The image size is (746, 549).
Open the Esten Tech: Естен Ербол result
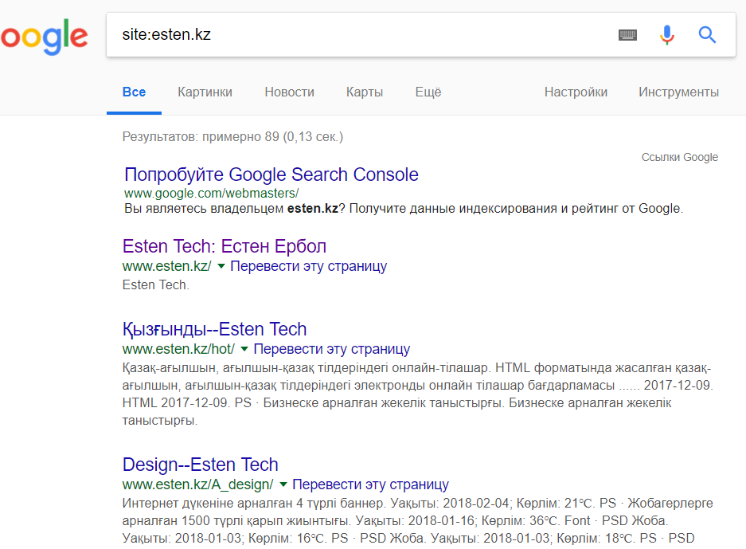point(224,246)
